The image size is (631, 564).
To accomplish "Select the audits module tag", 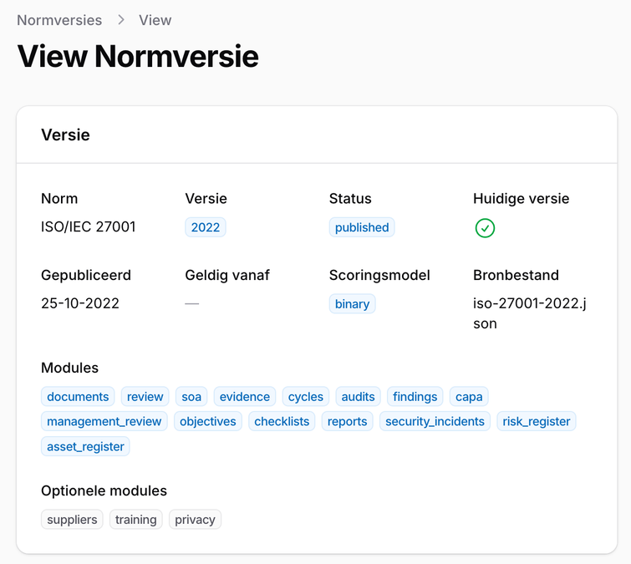I will pyautogui.click(x=358, y=397).
